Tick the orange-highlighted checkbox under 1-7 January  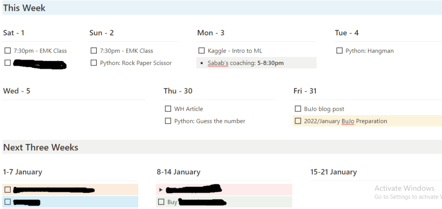click(7, 190)
